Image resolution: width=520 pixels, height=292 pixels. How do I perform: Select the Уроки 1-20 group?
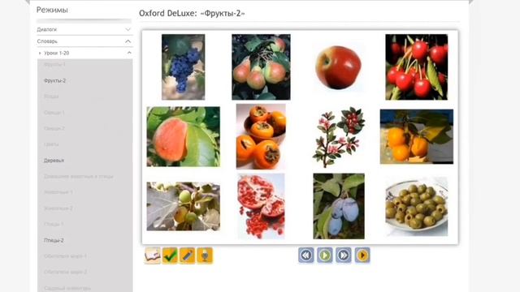pos(56,53)
